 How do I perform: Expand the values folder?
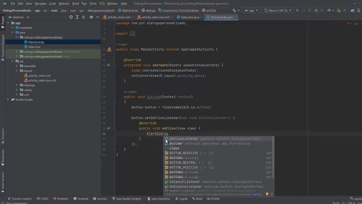point(16,90)
